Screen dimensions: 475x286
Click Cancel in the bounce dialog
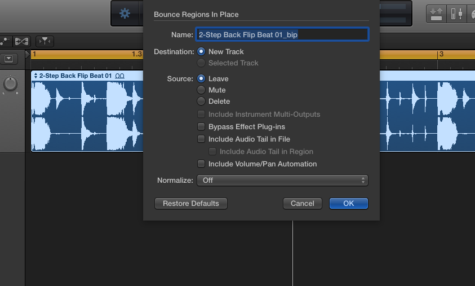(x=303, y=204)
